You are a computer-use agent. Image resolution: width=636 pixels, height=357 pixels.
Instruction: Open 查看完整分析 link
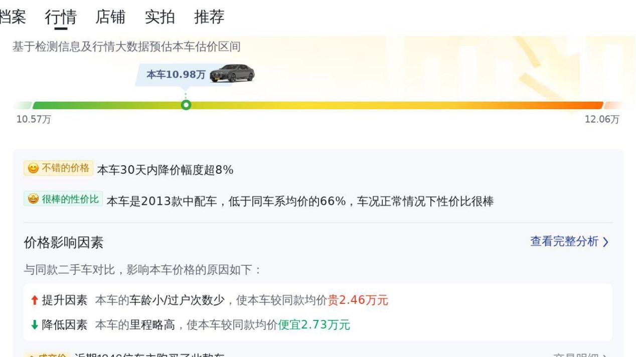click(x=564, y=242)
